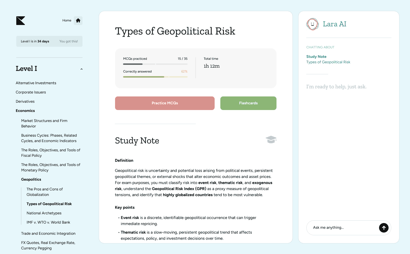Click the Types of Geopolitical Risk chat link
Screen dimensions: 410x254
click(328, 62)
